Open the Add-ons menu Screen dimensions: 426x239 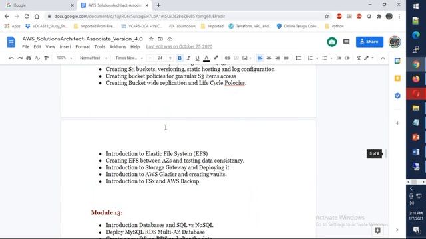coord(118,47)
